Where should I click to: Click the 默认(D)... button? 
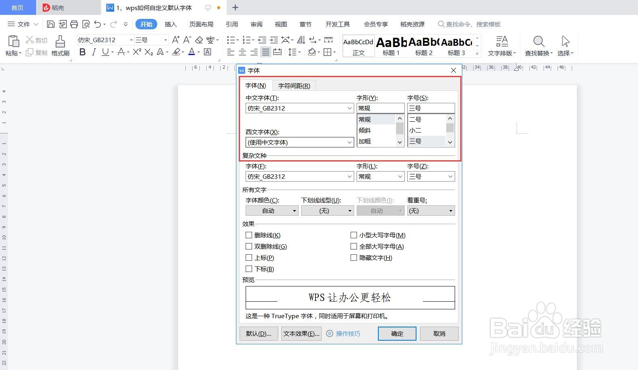(258, 333)
